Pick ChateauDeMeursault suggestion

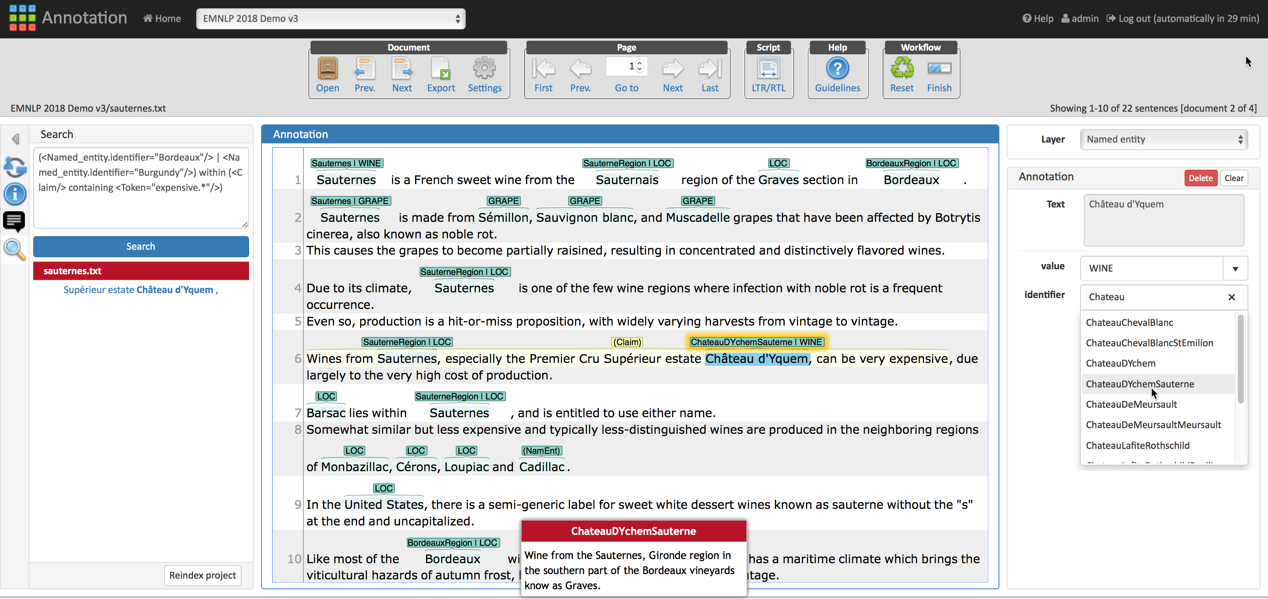tap(1157, 405)
